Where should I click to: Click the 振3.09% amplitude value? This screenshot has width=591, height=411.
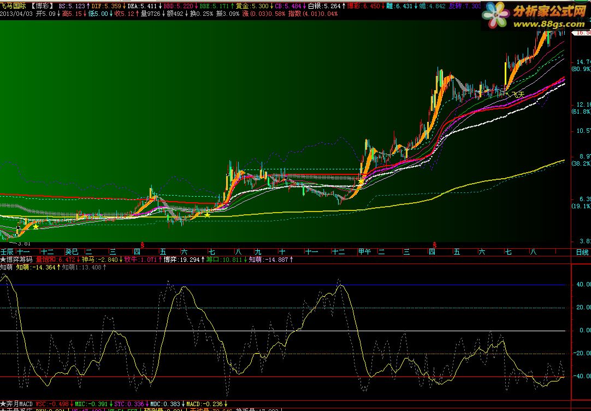(x=228, y=14)
